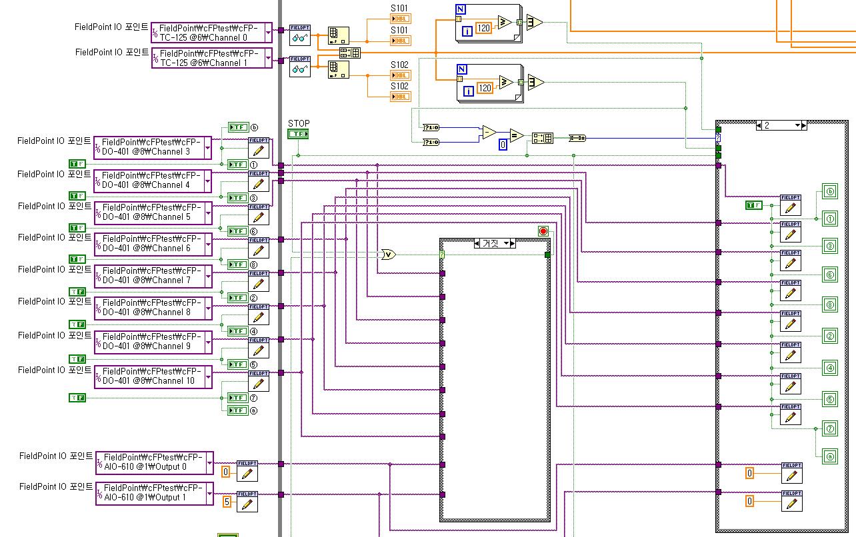Screen dimensions: 856x537
Task: Click numeric constant 120 in upper For Loop
Action: coord(484,28)
